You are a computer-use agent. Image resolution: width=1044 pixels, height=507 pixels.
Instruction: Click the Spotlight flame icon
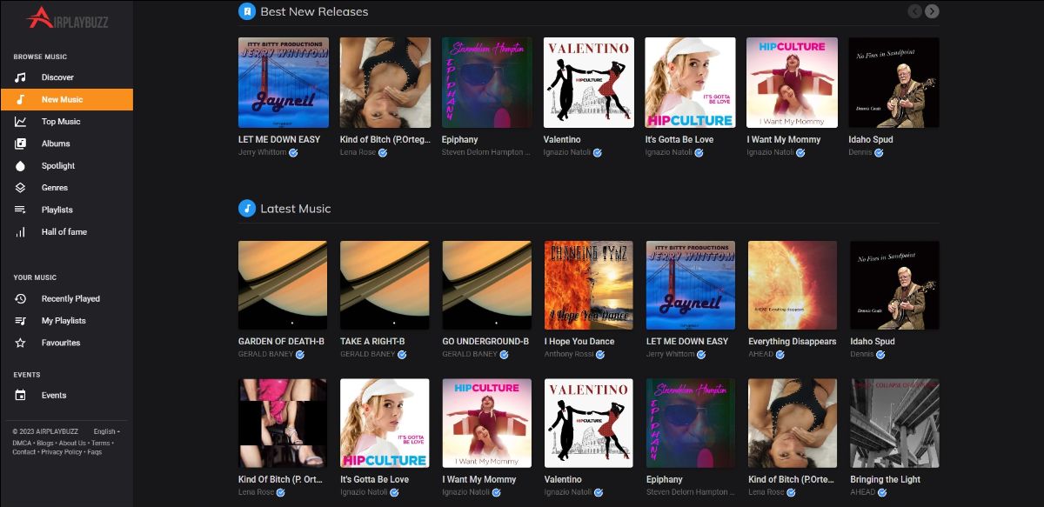21,166
